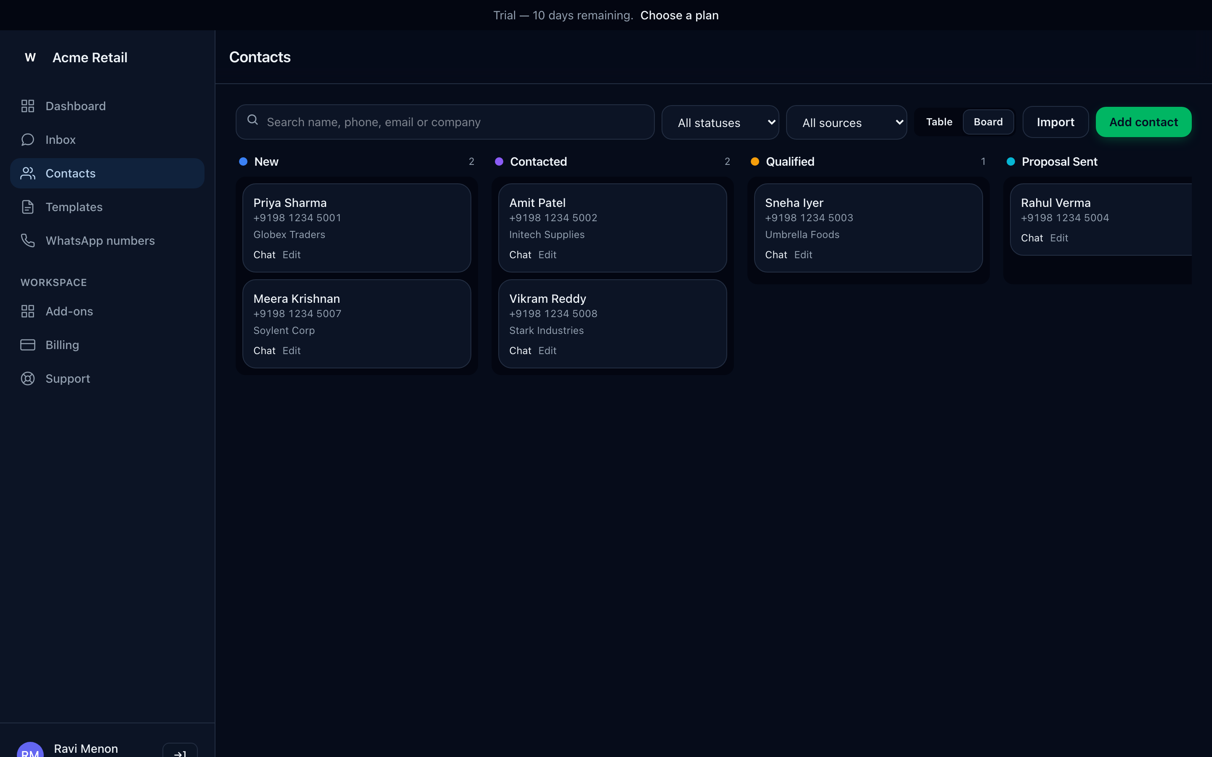Click phone number +9198 1234 5004
This screenshot has width=1212, height=757.
(1065, 218)
